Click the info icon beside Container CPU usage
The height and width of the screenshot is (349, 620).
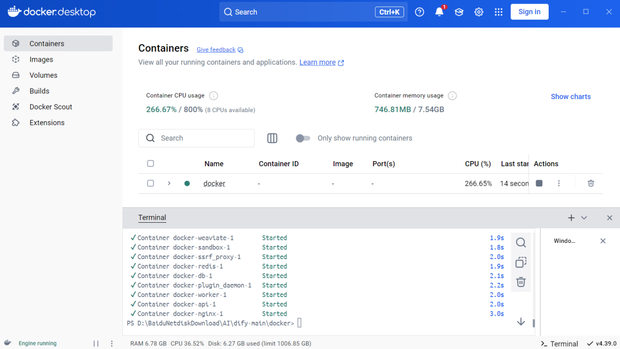coord(213,95)
